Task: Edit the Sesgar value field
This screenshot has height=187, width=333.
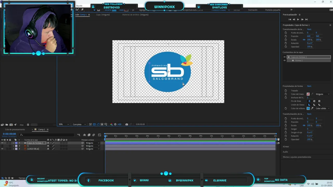Action: 308,129
